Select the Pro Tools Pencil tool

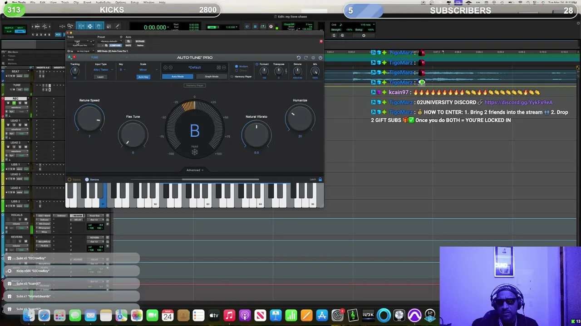(x=117, y=26)
